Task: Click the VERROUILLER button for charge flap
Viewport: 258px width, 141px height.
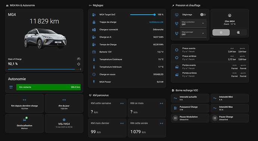Action: point(156,22)
